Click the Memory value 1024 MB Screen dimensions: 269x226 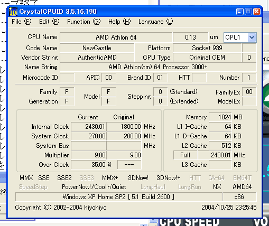220,117
